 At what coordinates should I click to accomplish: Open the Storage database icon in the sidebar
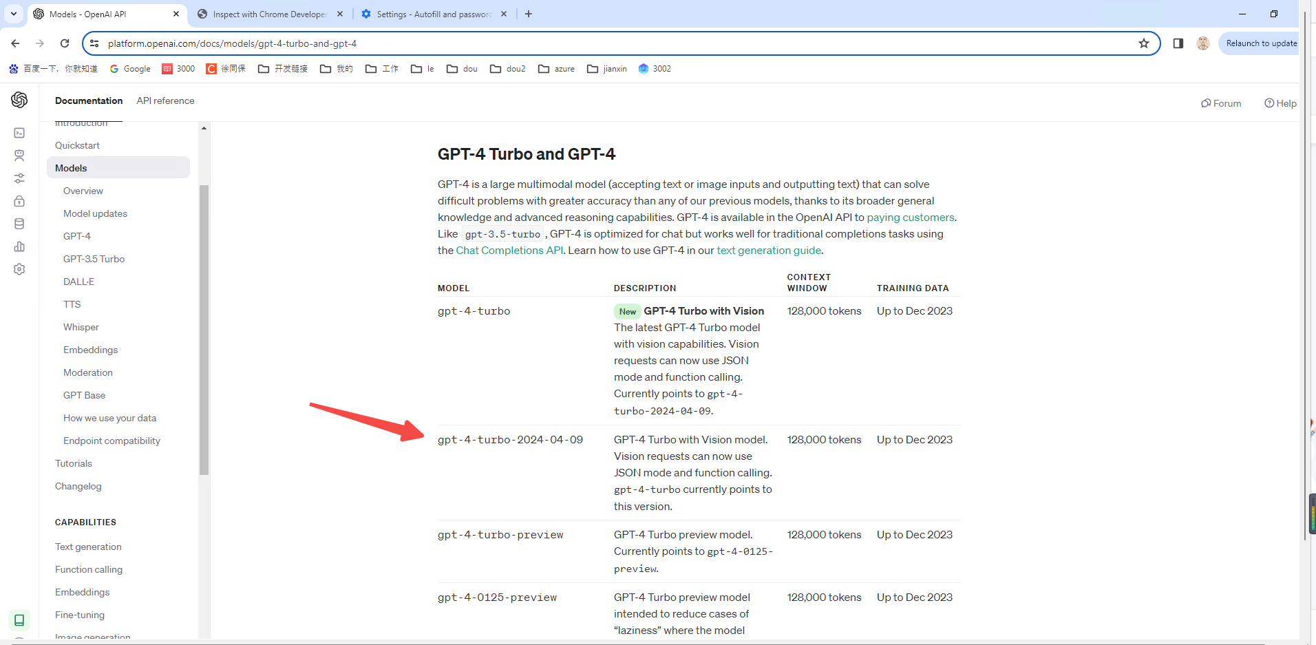point(19,224)
